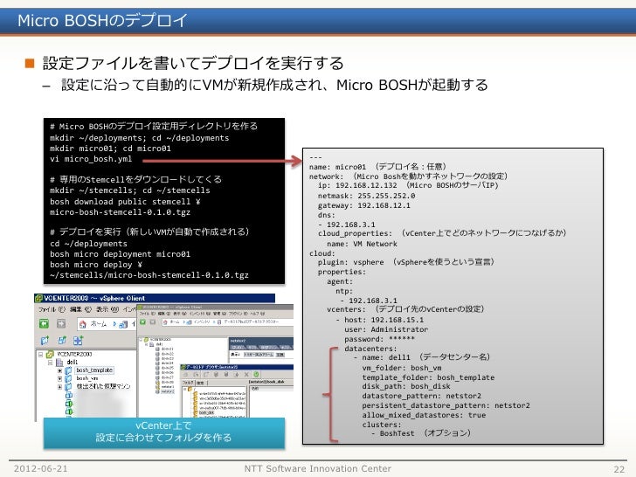This screenshot has width=636, height=477.
Task: Collapse the dell1 datacenter node
Action: [x=50, y=363]
